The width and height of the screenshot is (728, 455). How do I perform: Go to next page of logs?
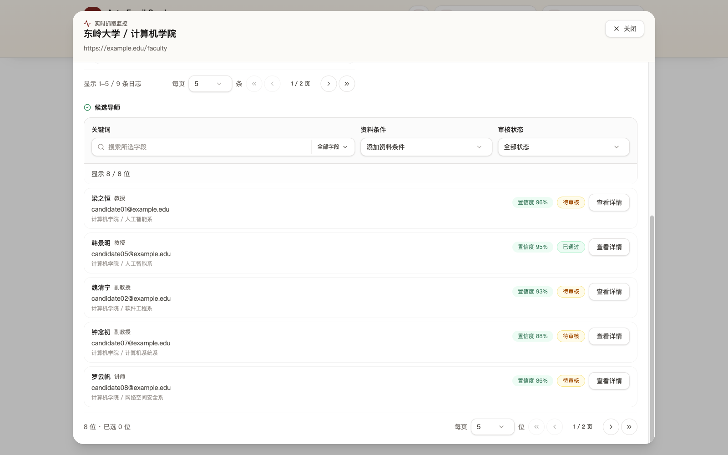pyautogui.click(x=329, y=84)
